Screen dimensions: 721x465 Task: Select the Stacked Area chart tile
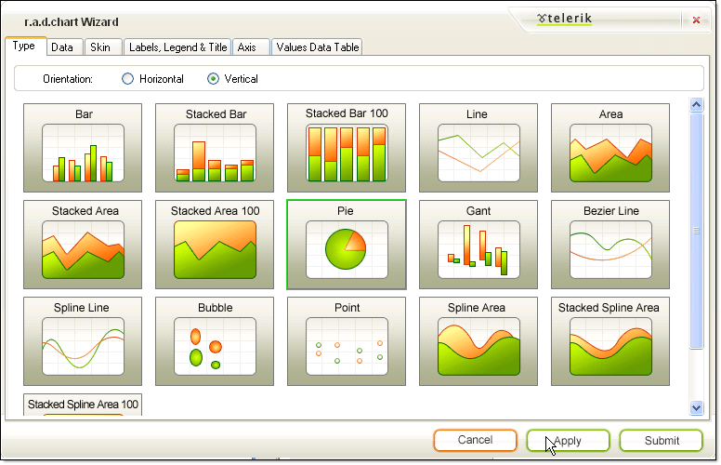(83, 245)
